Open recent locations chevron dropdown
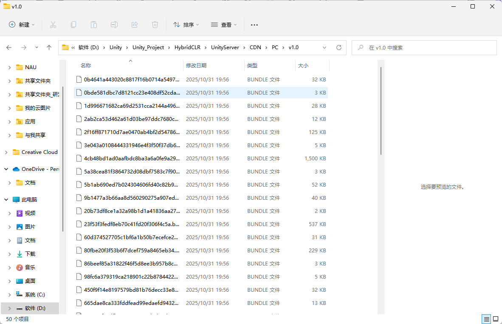The height and width of the screenshot is (324, 502). [37, 47]
